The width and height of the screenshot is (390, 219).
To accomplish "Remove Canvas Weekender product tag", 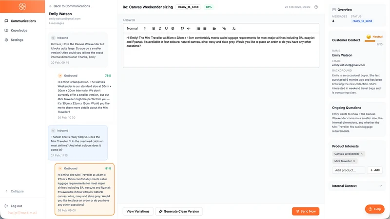I will [x=362, y=154].
